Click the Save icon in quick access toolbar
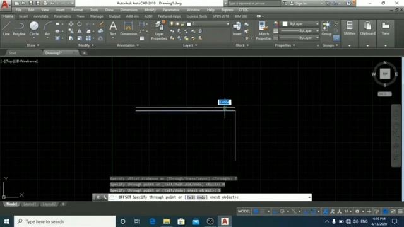The width and height of the screenshot is (404, 227). 31,3
